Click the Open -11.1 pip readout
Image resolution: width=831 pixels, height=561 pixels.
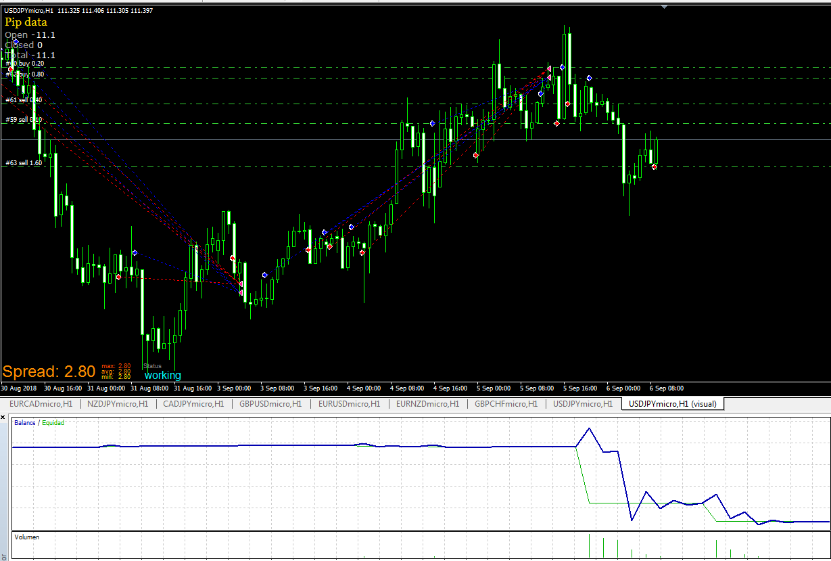30,35
